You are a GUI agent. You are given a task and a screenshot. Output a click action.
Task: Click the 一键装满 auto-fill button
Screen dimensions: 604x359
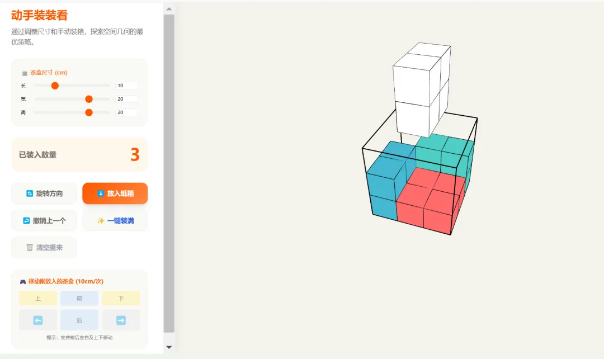coord(115,221)
